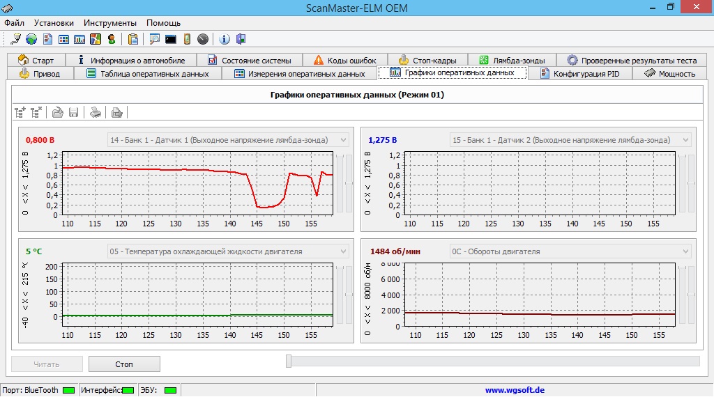Screen dimensions: 714x397
Task: Click the add graph tree-plus icon
Action: (20, 111)
